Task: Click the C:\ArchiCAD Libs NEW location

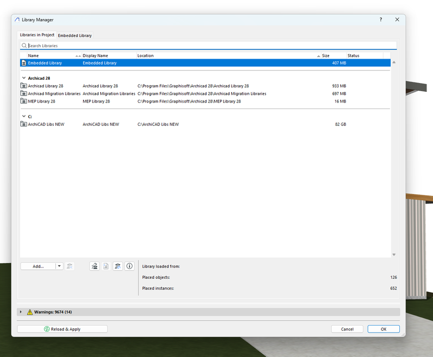Action: point(158,124)
